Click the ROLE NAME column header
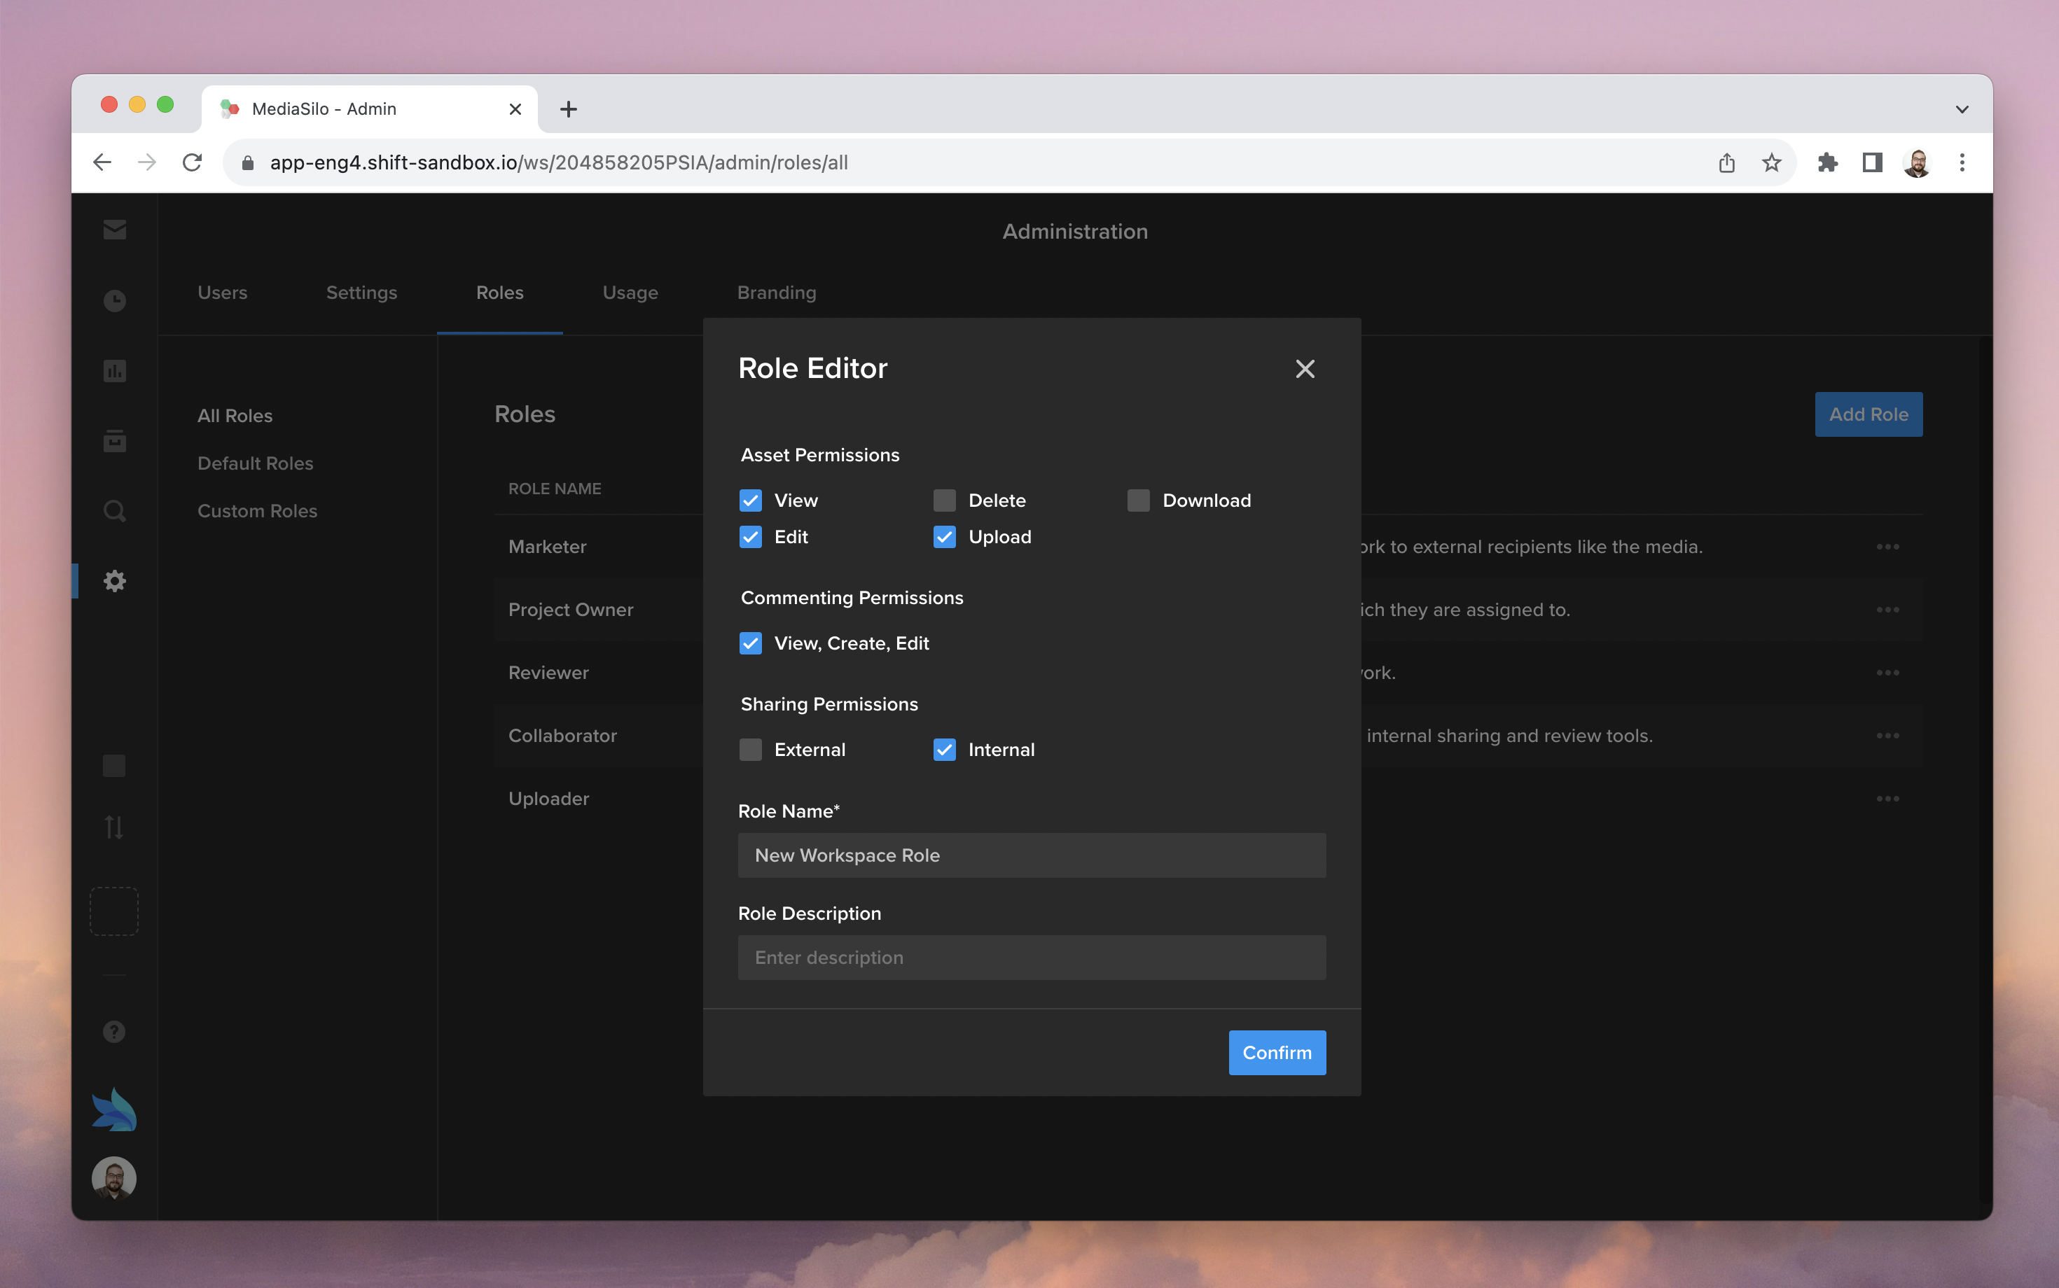 pos(555,489)
